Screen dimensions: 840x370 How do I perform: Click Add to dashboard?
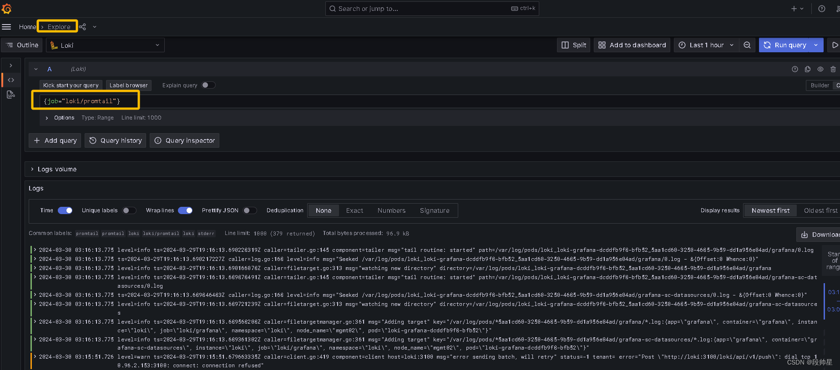tap(632, 45)
